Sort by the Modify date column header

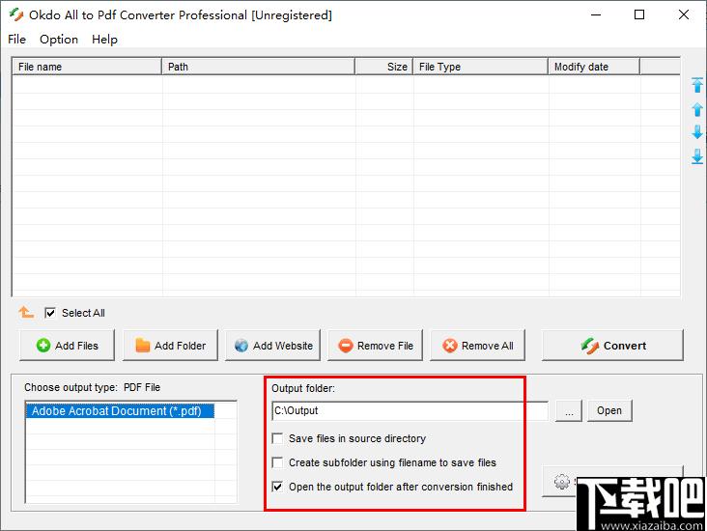tap(594, 67)
